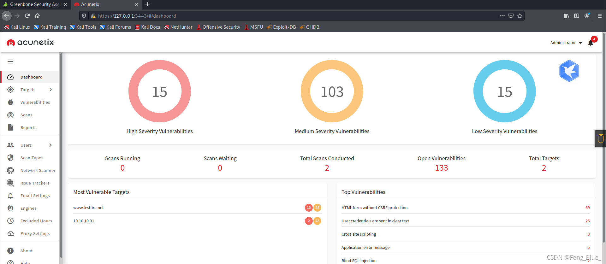The image size is (606, 264).
Task: Toggle the browser sidebar view icon
Action: point(577,16)
